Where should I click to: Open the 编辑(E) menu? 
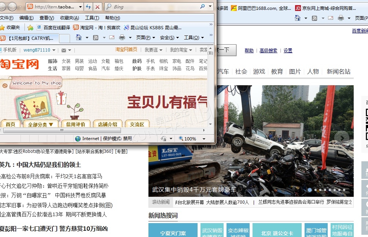tap(26, 18)
